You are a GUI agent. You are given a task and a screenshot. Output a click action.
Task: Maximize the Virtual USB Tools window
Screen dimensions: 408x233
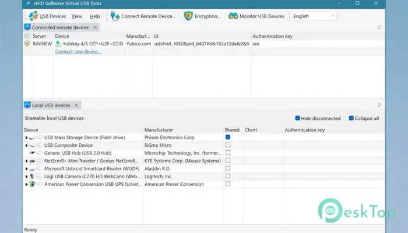tap(357, 3)
